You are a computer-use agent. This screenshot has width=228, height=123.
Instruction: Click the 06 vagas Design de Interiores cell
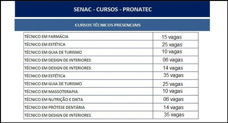point(176,60)
